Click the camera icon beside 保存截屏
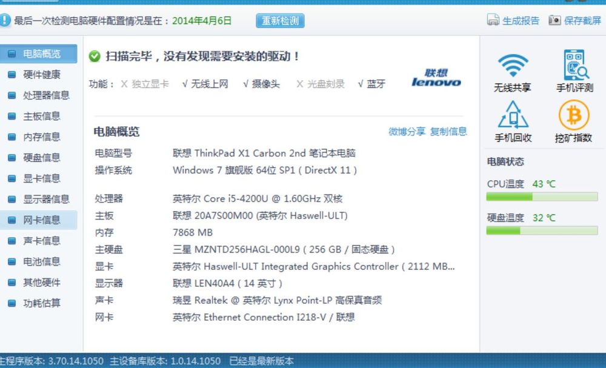 tap(554, 20)
